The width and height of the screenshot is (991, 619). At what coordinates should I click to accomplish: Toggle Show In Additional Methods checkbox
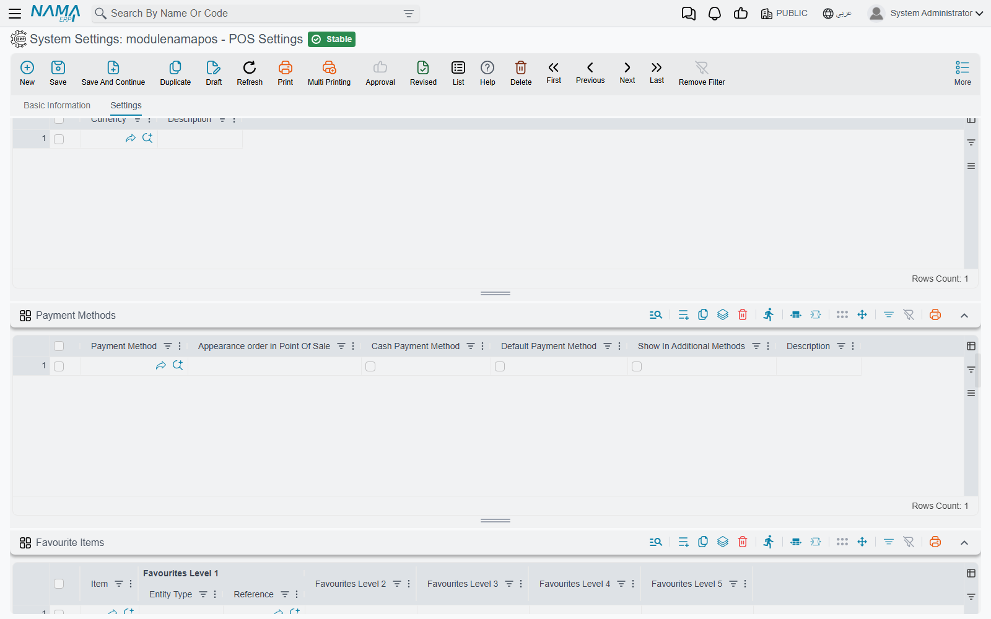pyautogui.click(x=637, y=366)
